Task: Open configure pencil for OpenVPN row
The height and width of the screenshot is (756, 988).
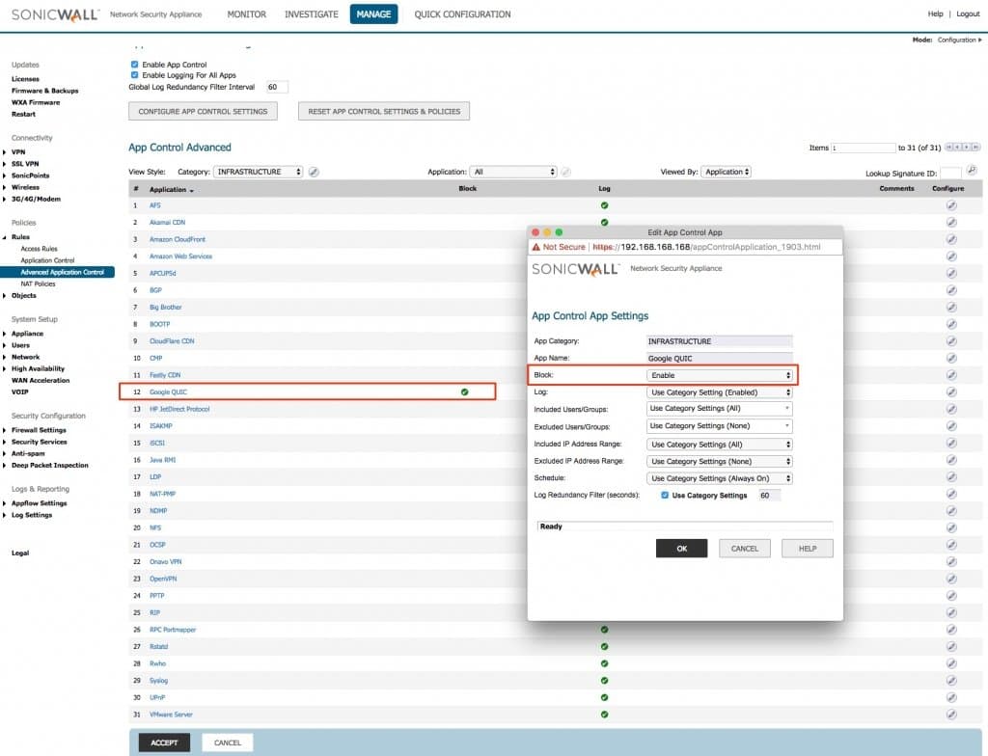Action: click(951, 579)
